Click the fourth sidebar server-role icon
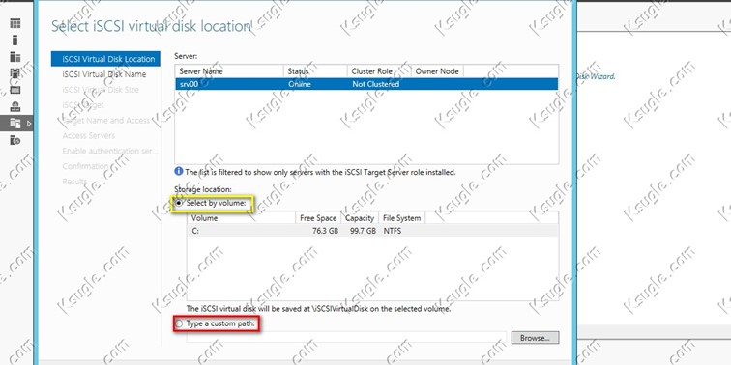This screenshot has height=365, width=731. click(15, 73)
